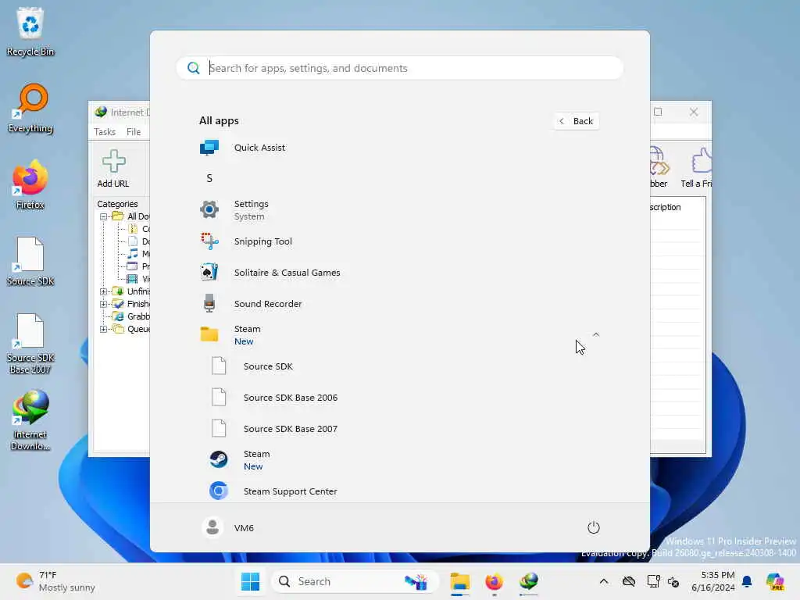Open File menu in Internet Download Manager
The image size is (800, 600).
pos(134,131)
